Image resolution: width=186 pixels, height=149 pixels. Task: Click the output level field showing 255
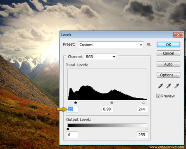(x=143, y=135)
